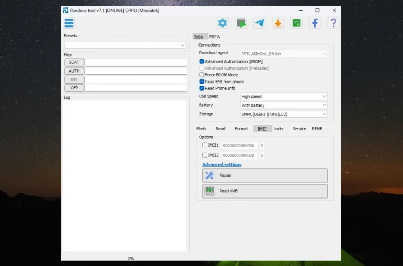Screen dimensions: 403x266
Task: Click the Repair button
Action: click(265, 175)
